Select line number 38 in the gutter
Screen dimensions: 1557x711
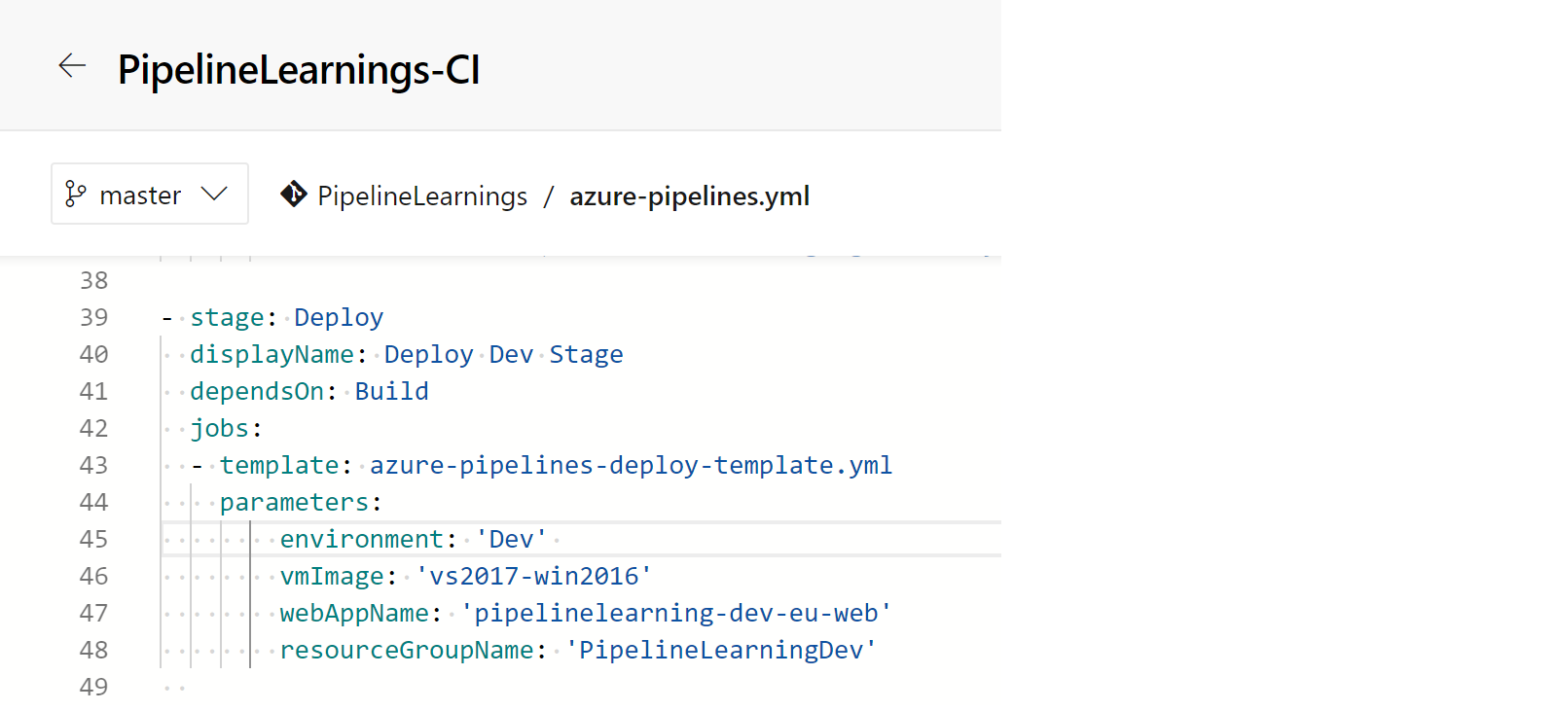[93, 281]
